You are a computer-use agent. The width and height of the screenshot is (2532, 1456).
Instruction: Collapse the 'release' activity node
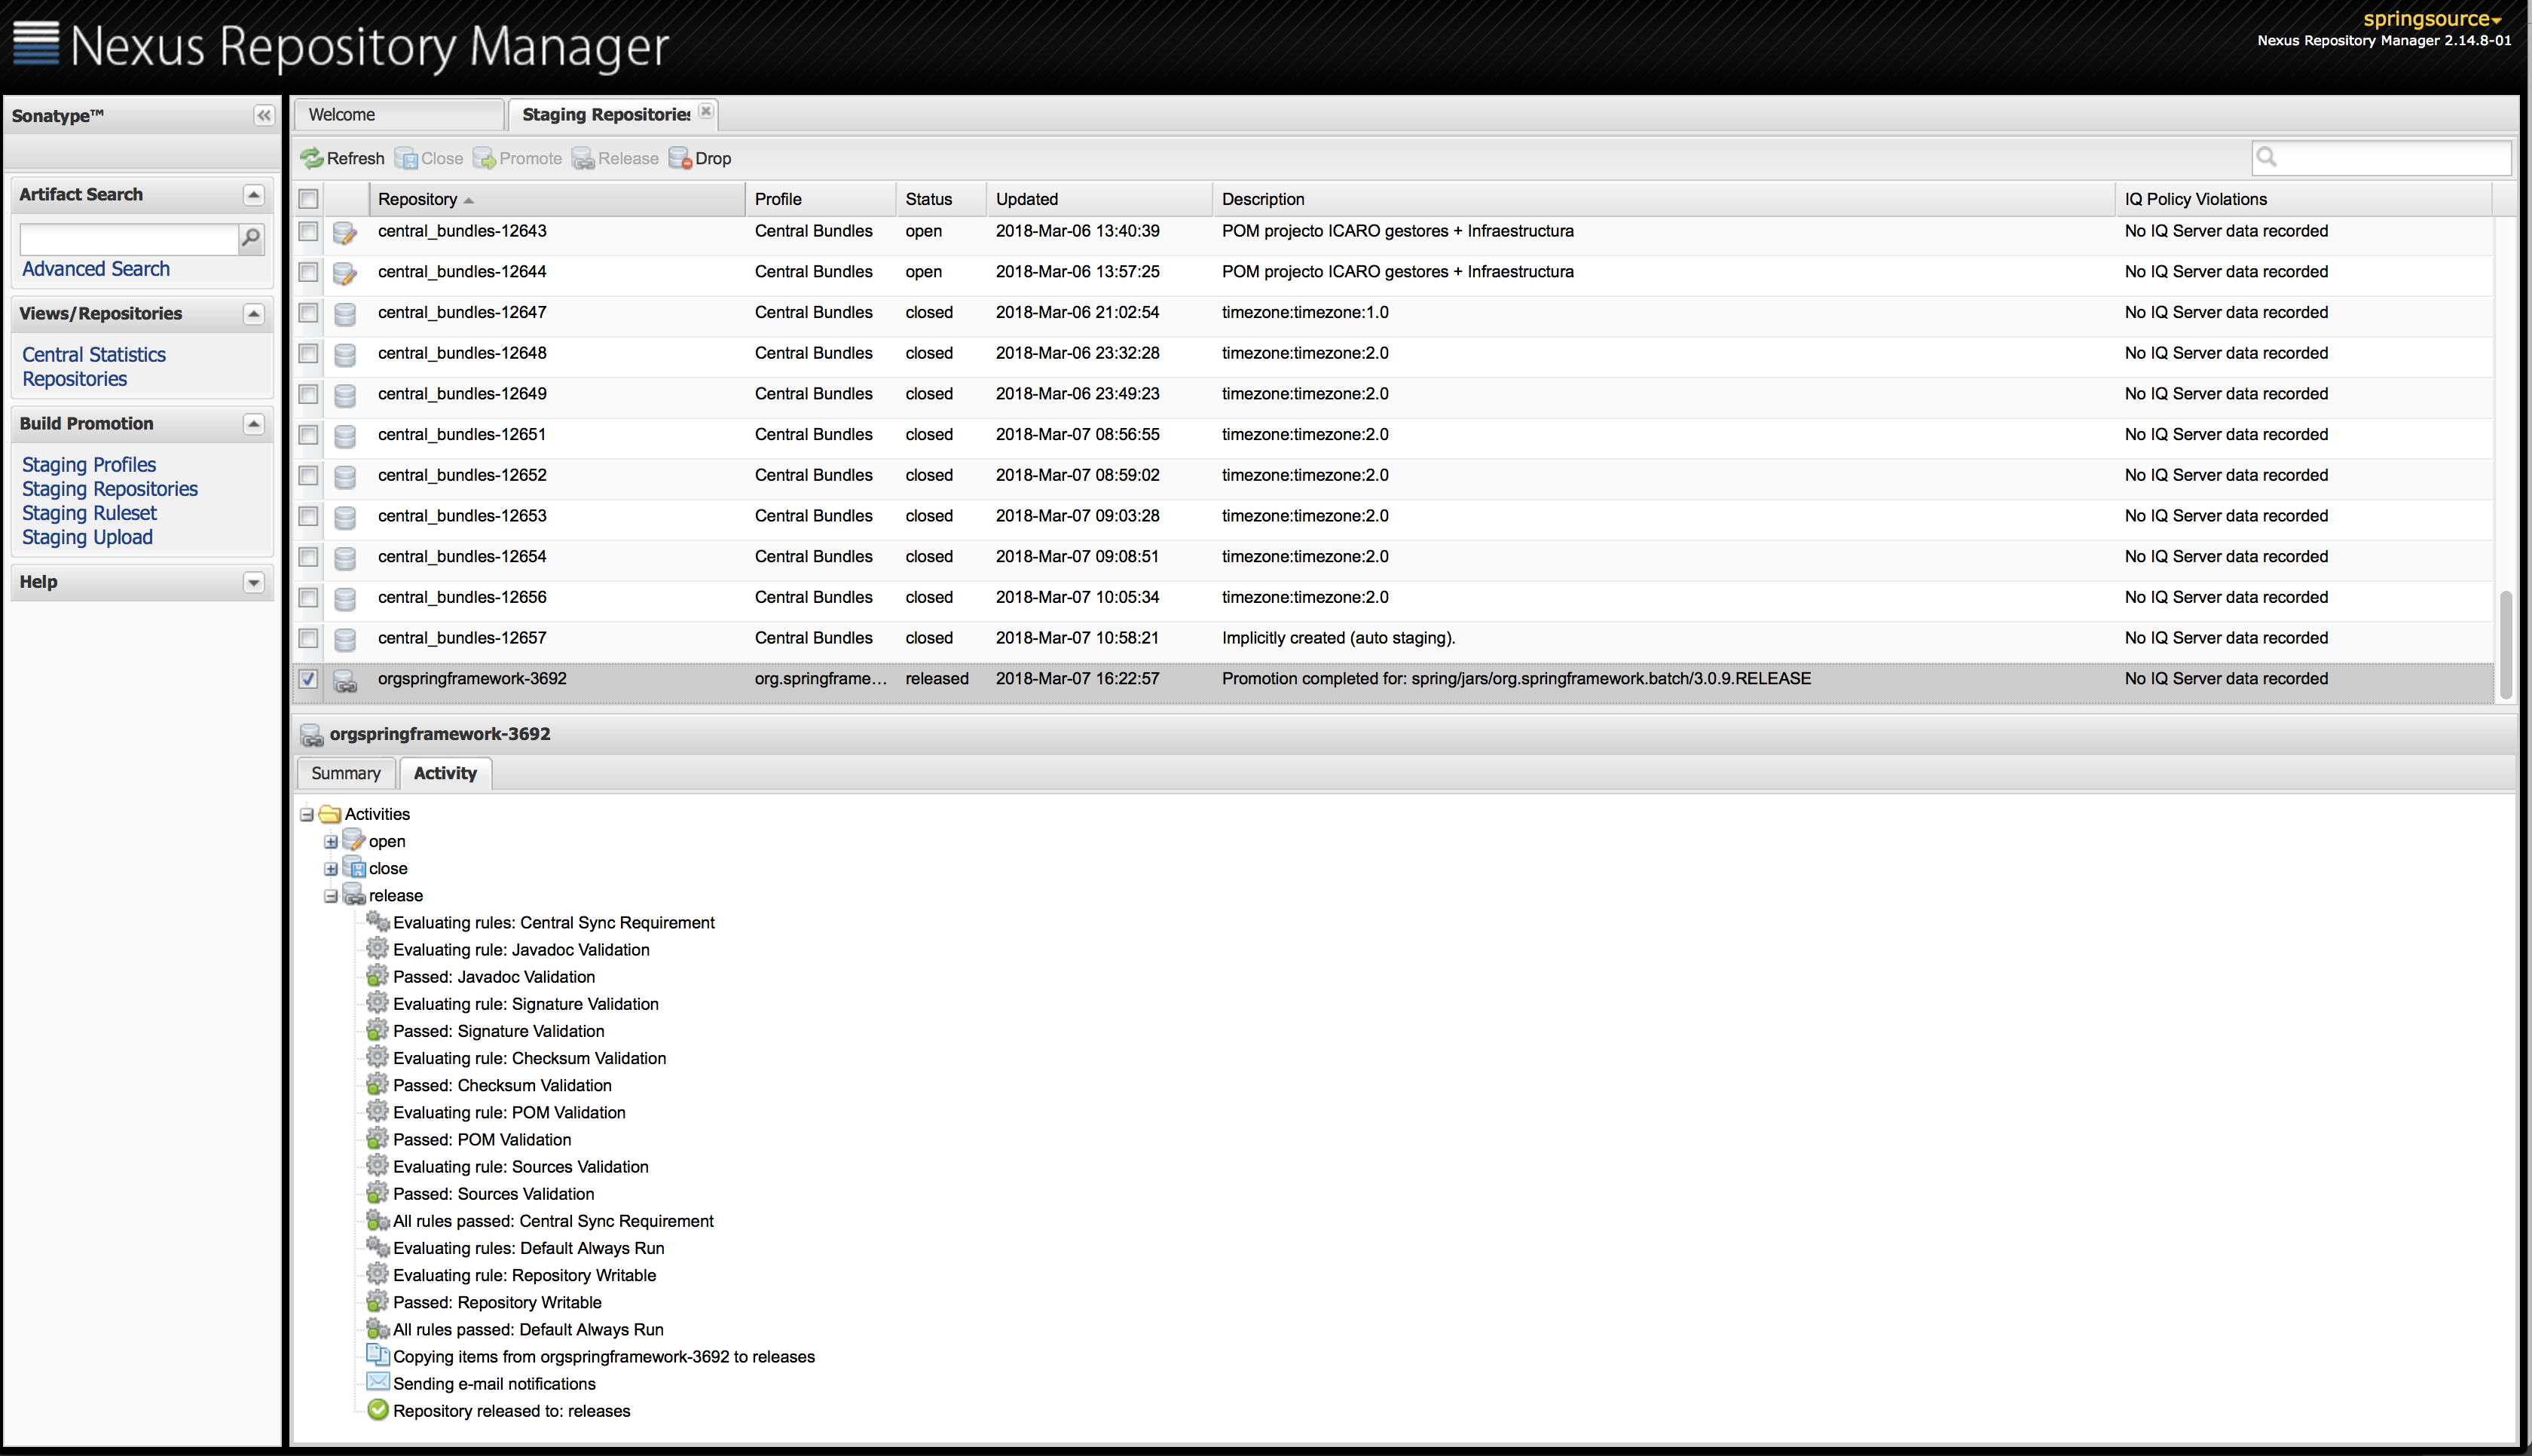coord(331,896)
